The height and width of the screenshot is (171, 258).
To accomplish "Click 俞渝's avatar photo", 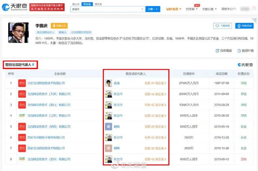I will 108,83.
